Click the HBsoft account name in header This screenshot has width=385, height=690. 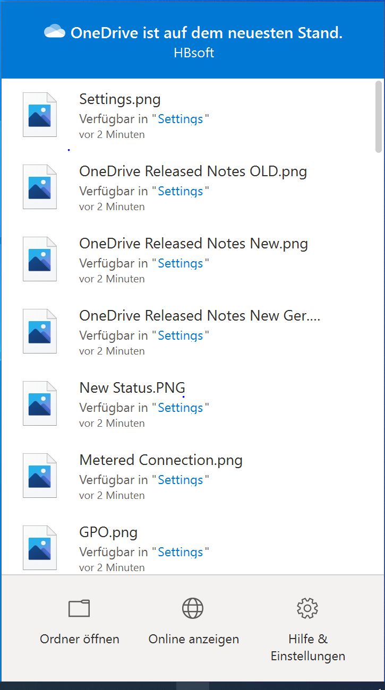tap(194, 53)
